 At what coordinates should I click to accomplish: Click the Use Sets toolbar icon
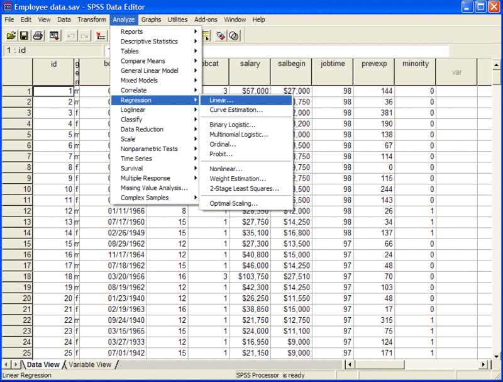coord(234,36)
